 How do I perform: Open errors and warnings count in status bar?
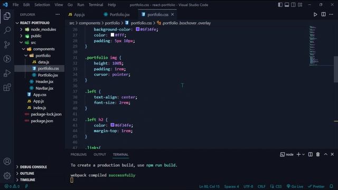(x=12, y=186)
